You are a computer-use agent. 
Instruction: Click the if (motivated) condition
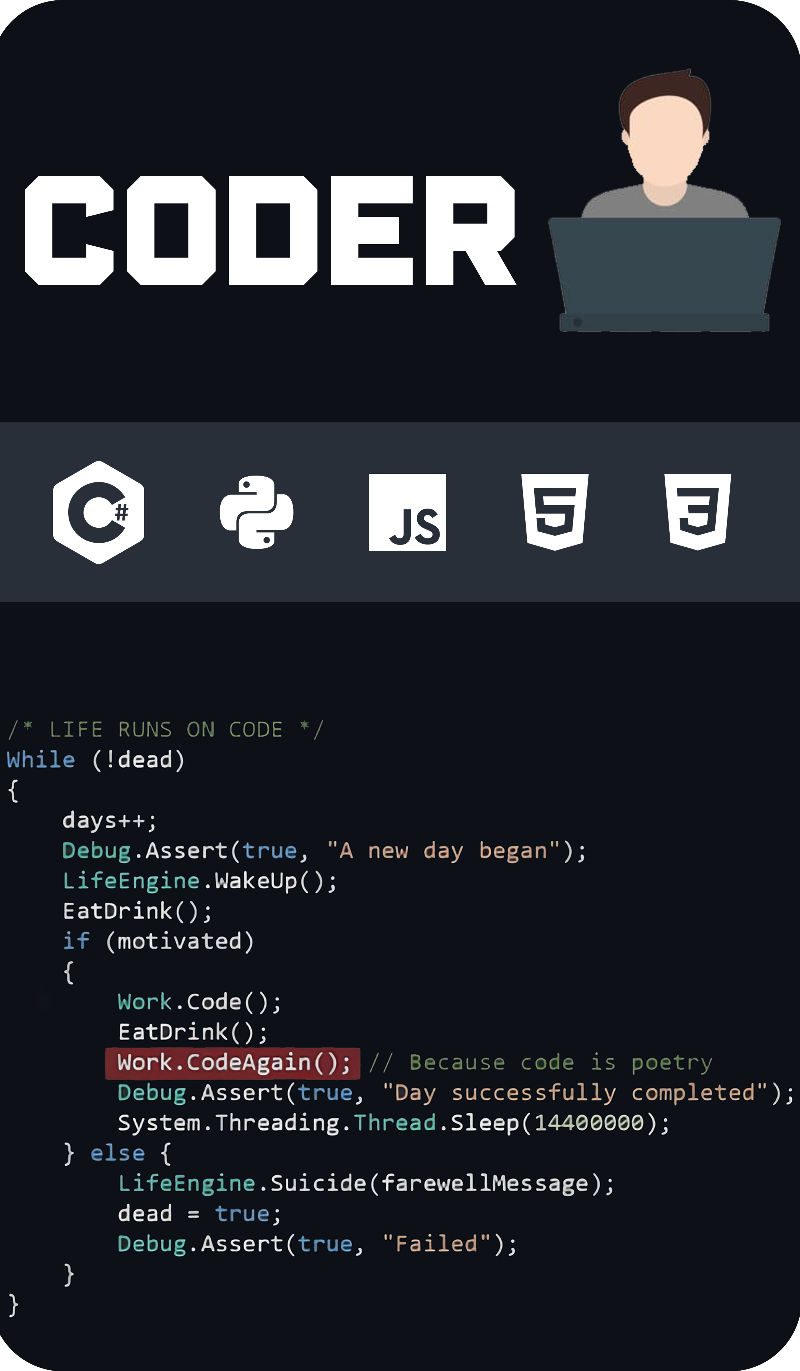158,941
